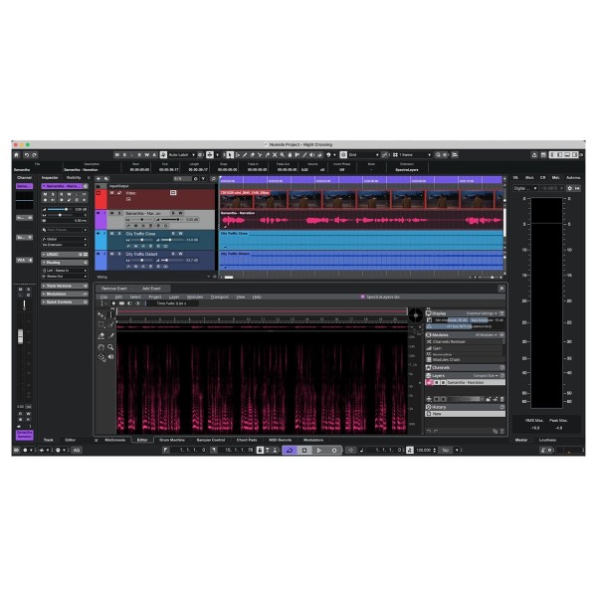This screenshot has width=597, height=597.
Task: Select the Glue tool in the toolbar
Action: click(268, 155)
